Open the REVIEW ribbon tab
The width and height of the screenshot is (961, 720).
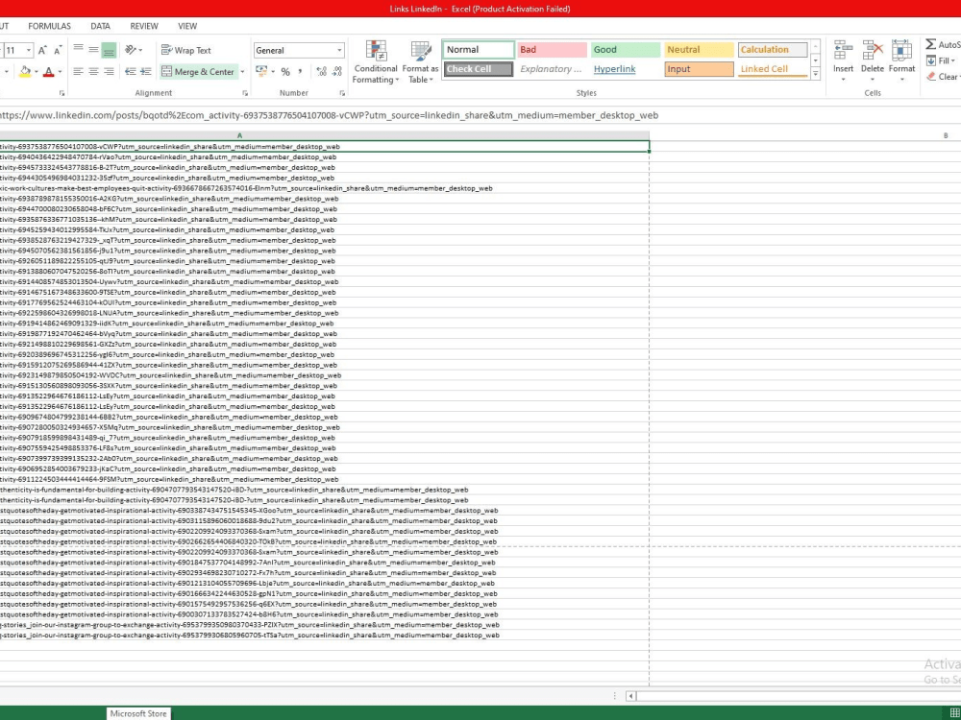[x=144, y=26]
